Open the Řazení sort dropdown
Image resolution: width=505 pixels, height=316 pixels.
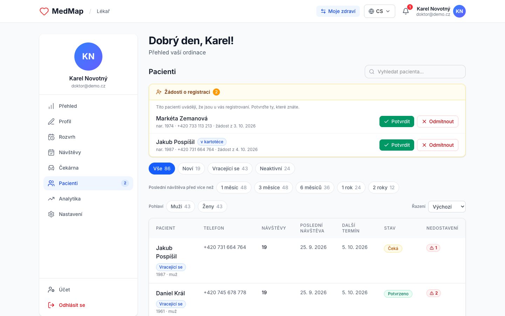pyautogui.click(x=447, y=206)
